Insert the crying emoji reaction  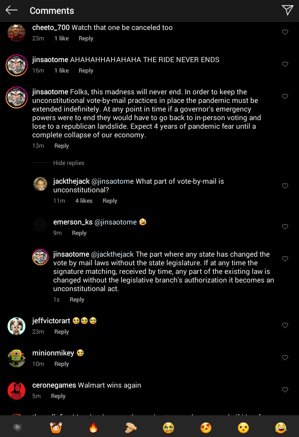point(168,427)
